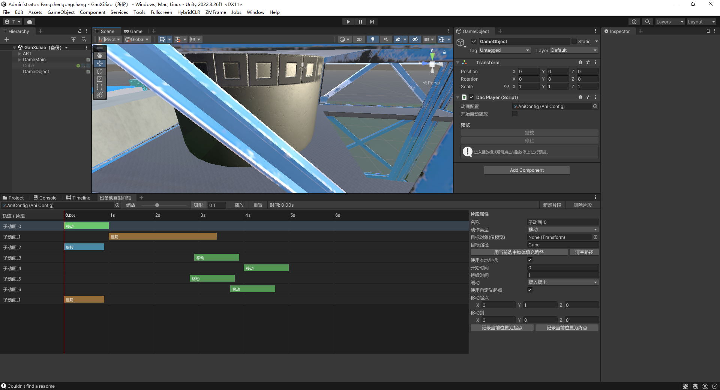Open the HybridCLR menu
The width and height of the screenshot is (720, 390).
click(x=189, y=12)
